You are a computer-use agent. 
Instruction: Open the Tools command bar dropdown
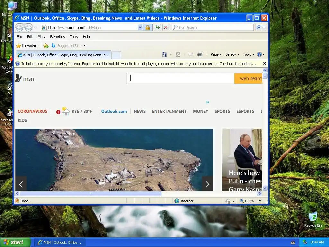pos(248,54)
